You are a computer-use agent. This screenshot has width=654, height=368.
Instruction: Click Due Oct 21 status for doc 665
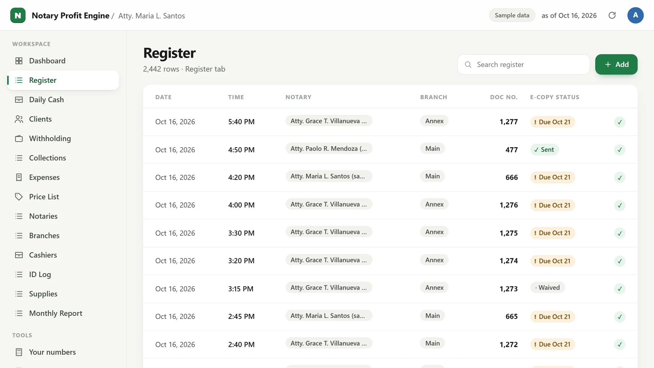coord(552,317)
